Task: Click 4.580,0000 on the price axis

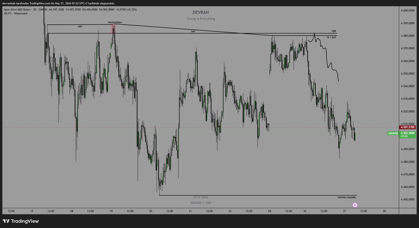Action: click(x=407, y=36)
